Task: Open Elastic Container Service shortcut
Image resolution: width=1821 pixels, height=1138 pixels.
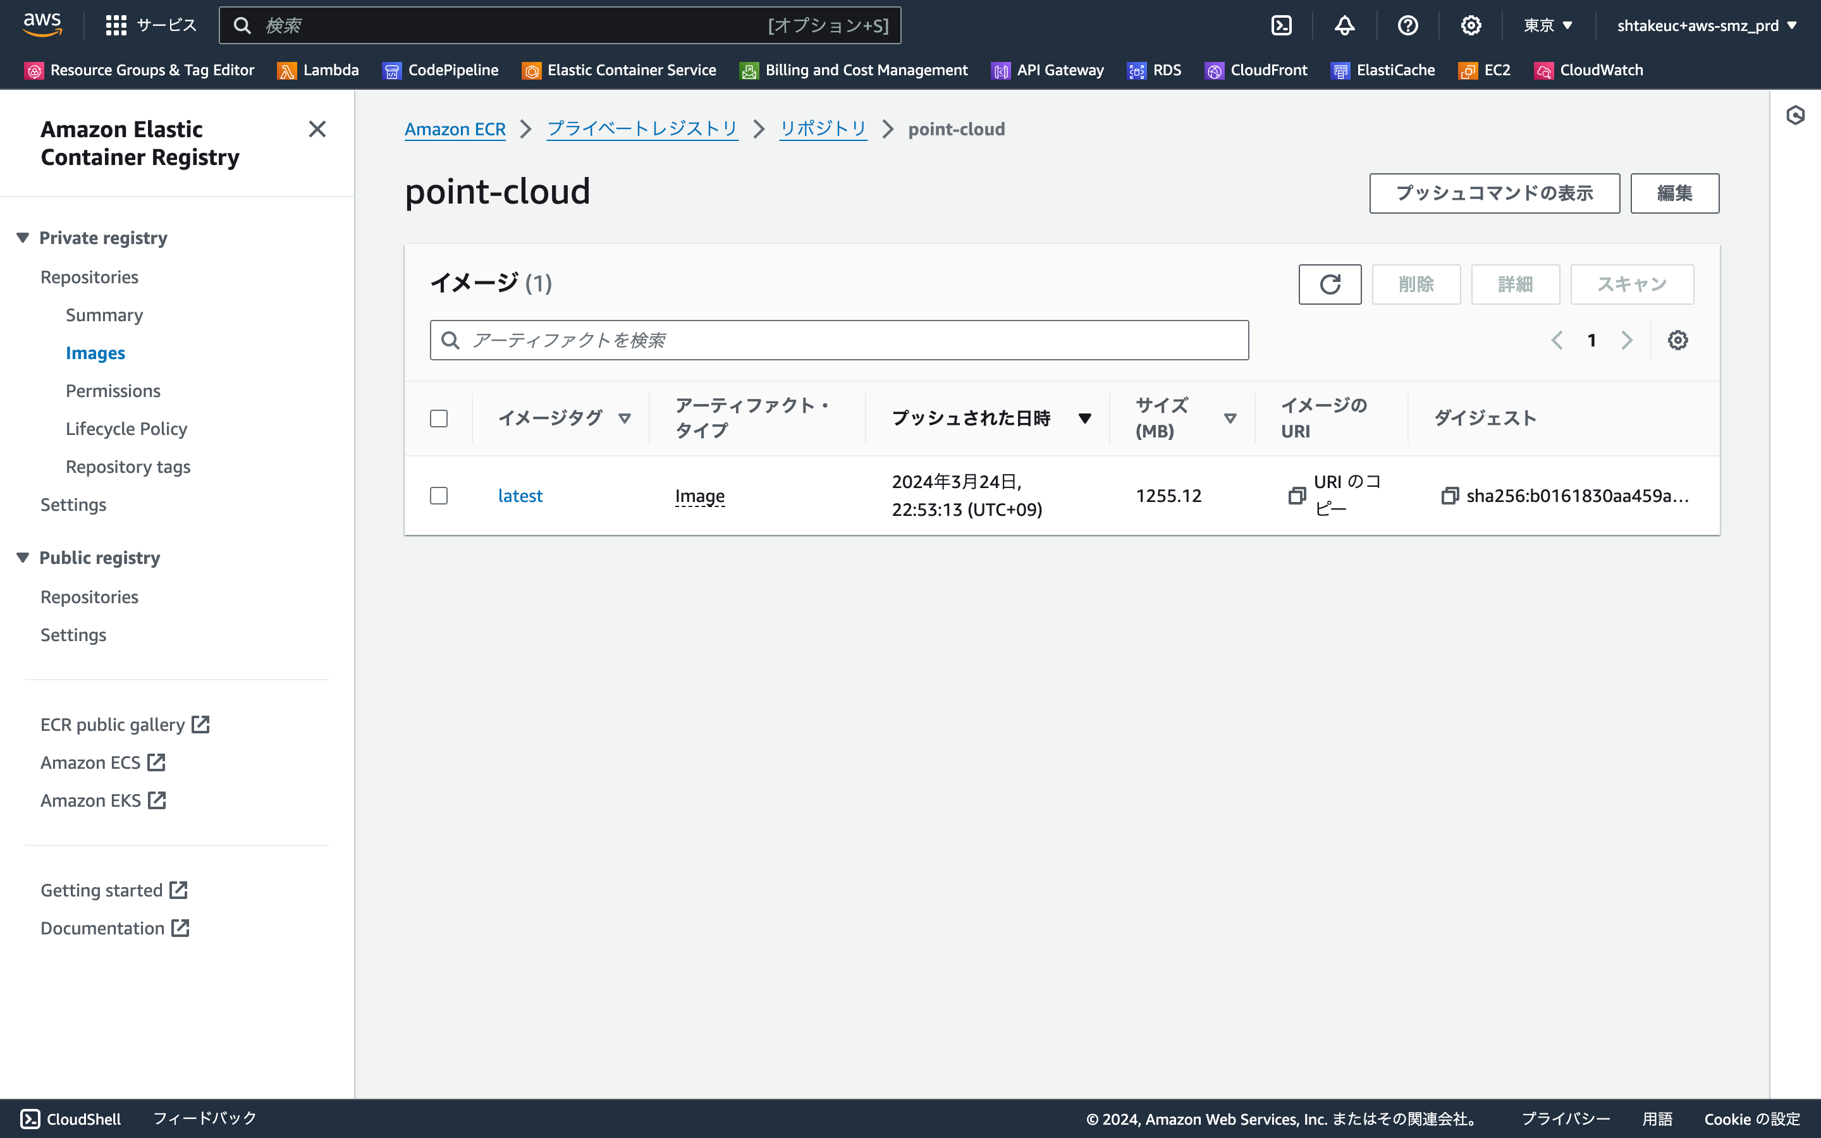Action: click(x=619, y=70)
